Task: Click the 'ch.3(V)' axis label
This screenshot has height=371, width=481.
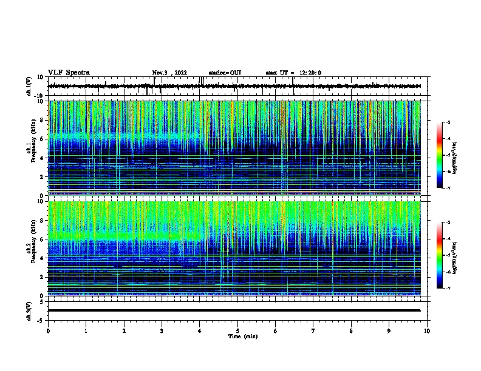Action: (x=29, y=311)
